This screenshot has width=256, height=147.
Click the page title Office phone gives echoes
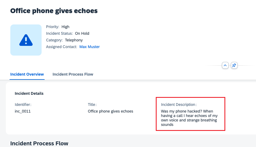coord(54,11)
